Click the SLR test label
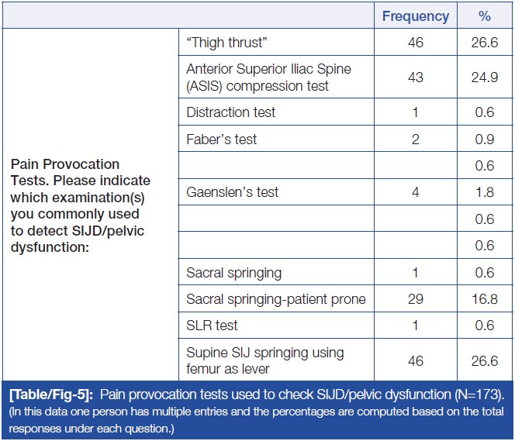This screenshot has height=441, width=515. coord(212,326)
